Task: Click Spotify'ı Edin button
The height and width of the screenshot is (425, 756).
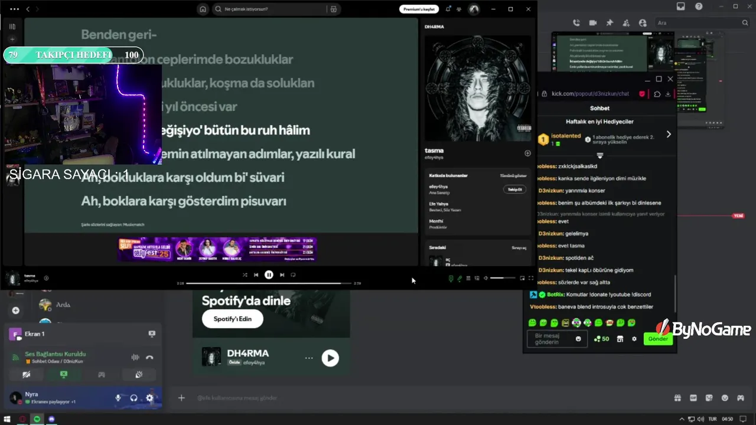Action: coord(233,319)
